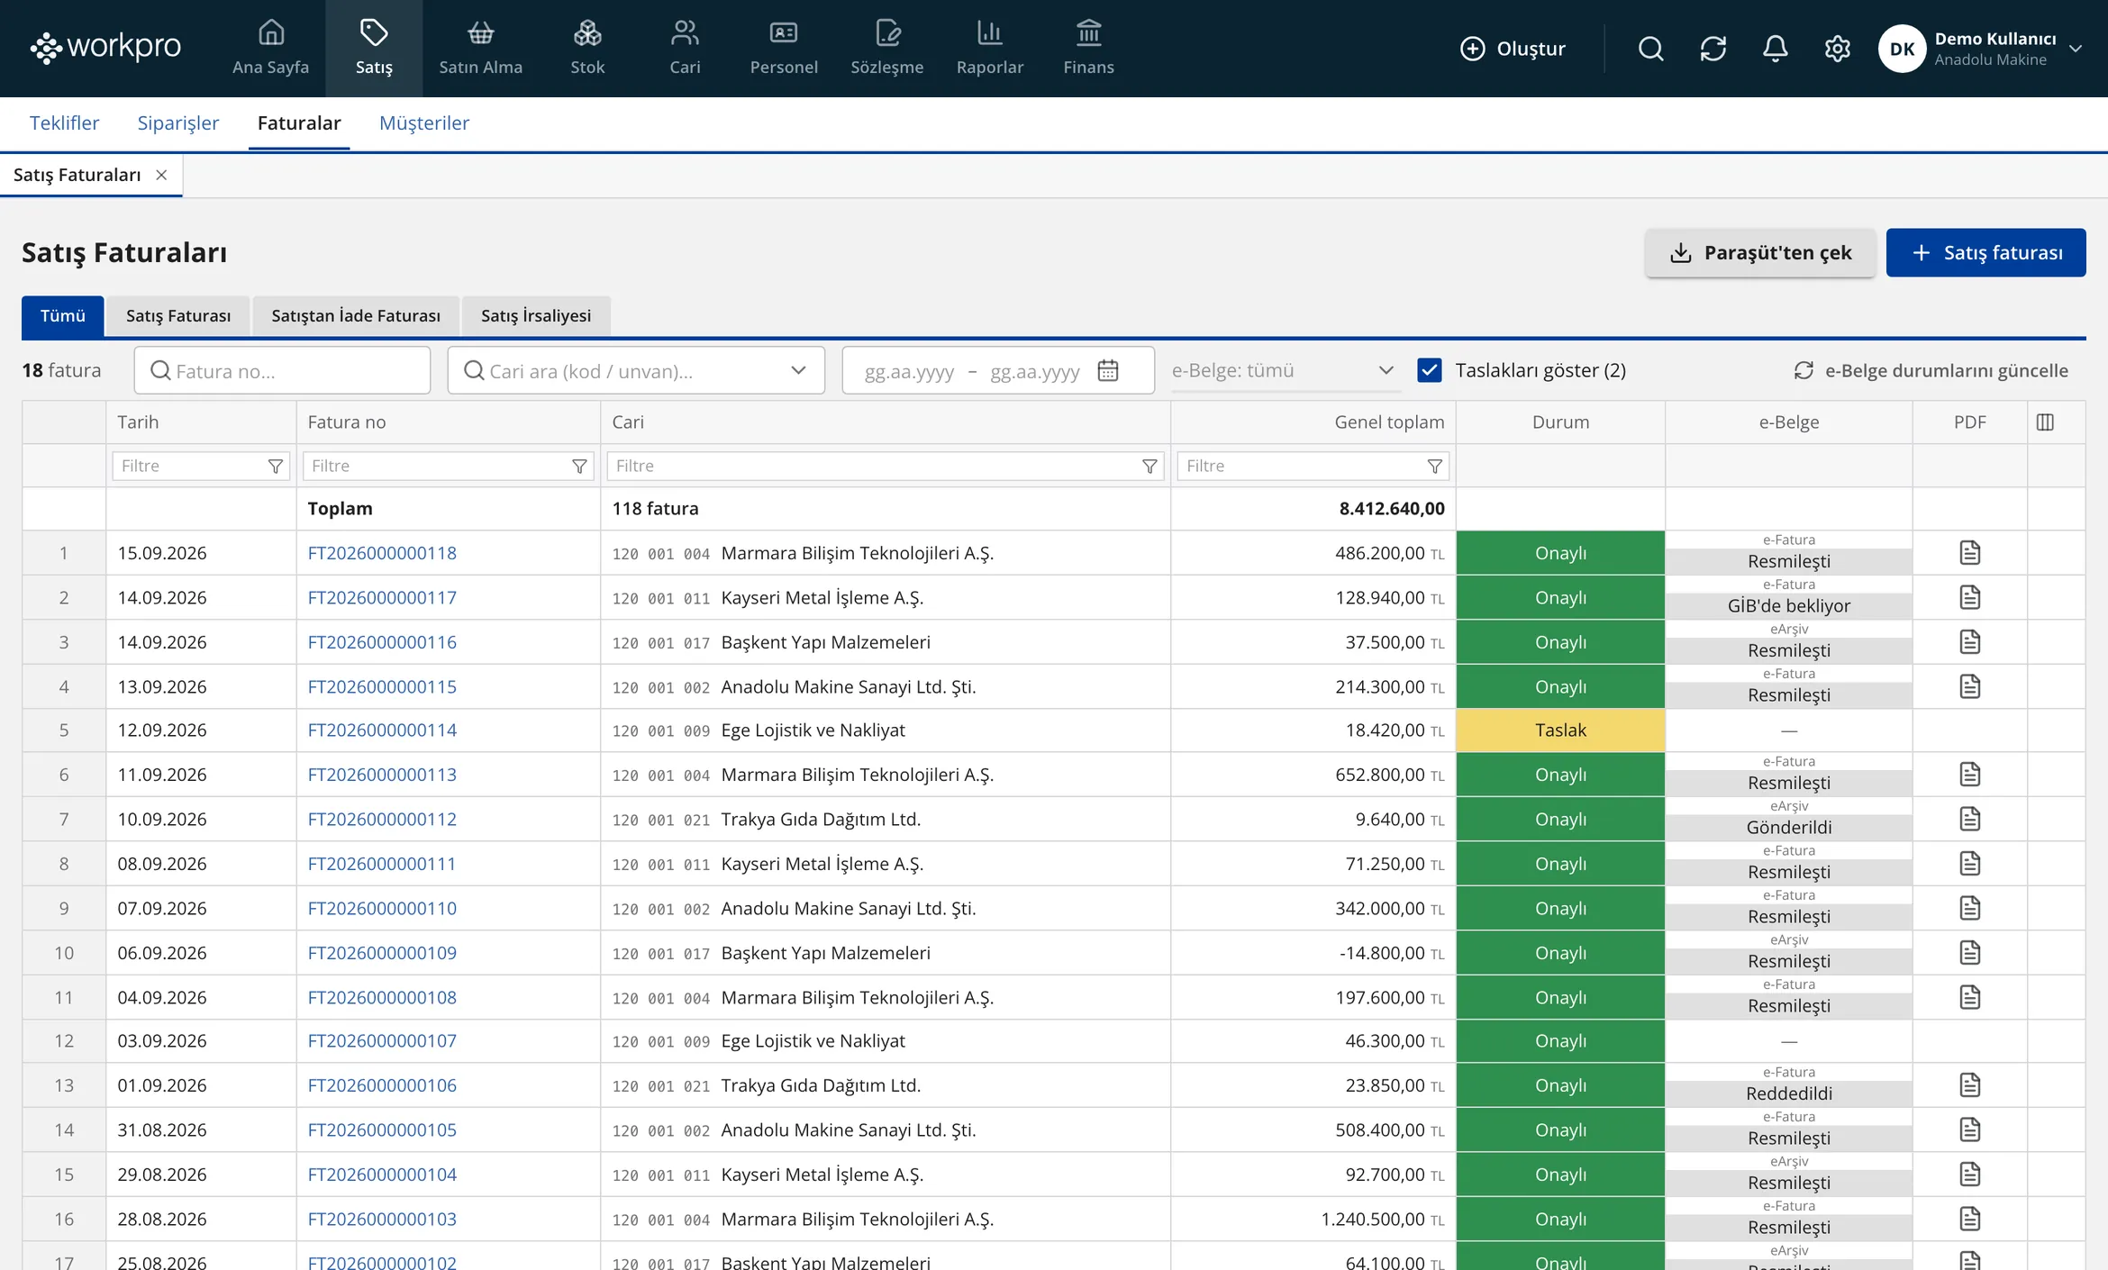The image size is (2108, 1270).
Task: Select the Satış Faturası filter tab
Action: (x=178, y=315)
